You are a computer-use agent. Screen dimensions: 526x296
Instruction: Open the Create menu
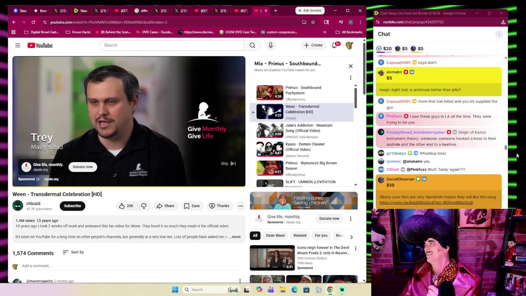[314, 45]
